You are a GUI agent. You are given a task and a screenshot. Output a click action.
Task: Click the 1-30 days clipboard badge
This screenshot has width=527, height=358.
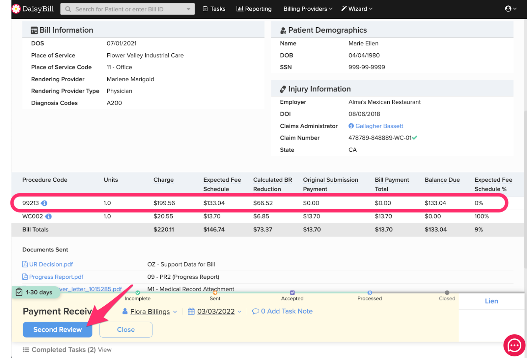(x=35, y=292)
